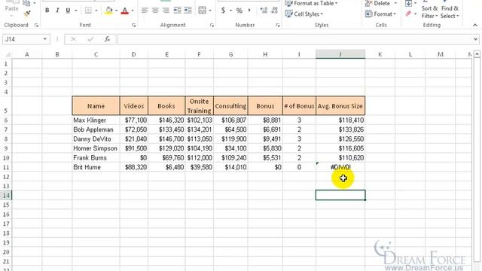Select row 14 header
The width and height of the screenshot is (482, 271).
(x=6, y=196)
